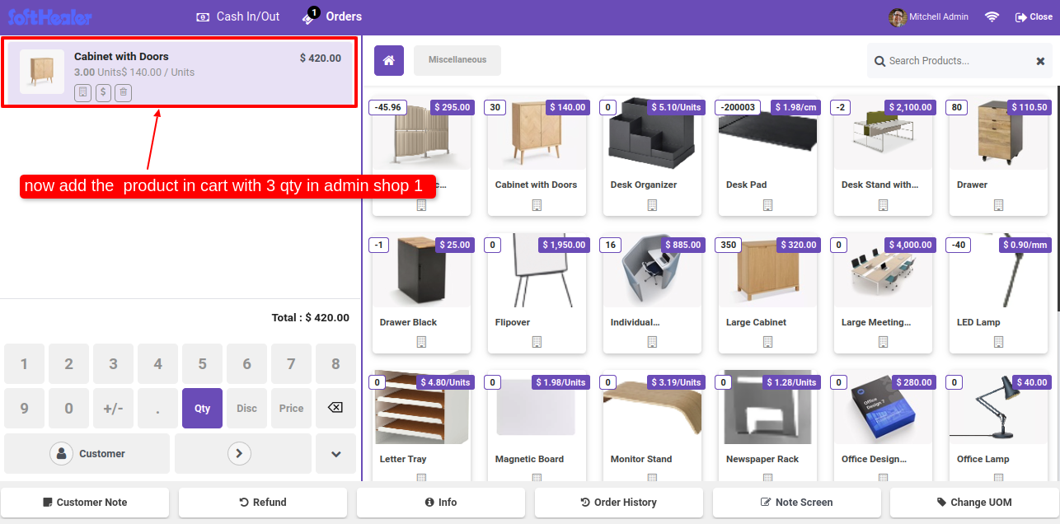Open the info icon on Cabinet with Doors card
Image resolution: width=1060 pixels, height=524 pixels.
537,204
